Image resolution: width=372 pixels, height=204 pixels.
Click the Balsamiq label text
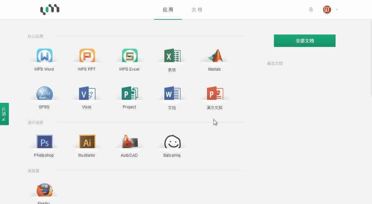coord(172,155)
